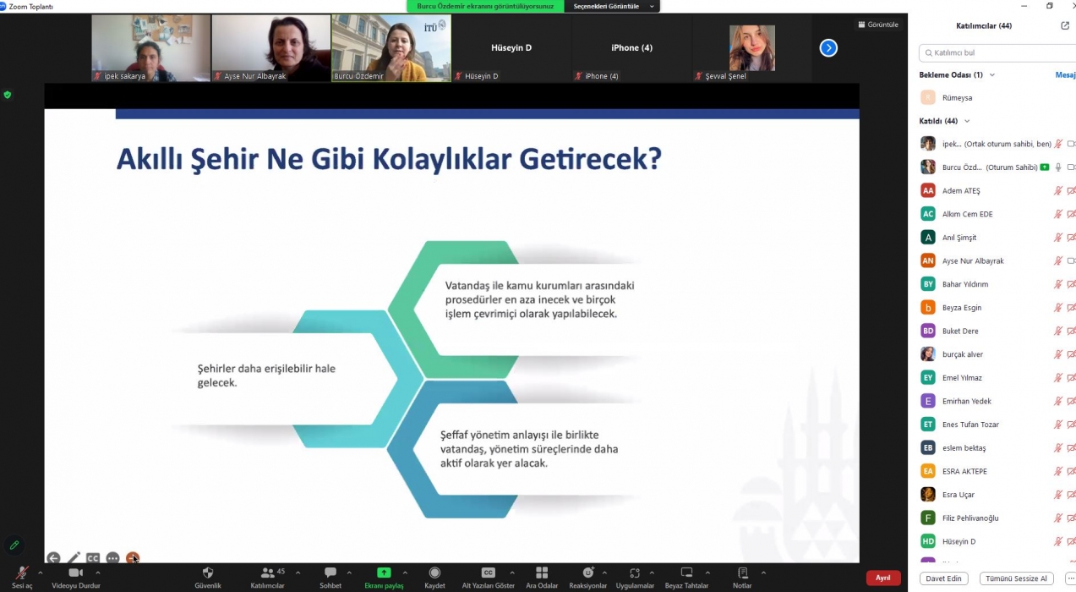Click the green Ekranı paylaş icon
Image resolution: width=1076 pixels, height=592 pixels.
pos(384,573)
